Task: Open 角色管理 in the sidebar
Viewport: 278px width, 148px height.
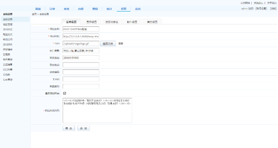Action: click(8, 59)
